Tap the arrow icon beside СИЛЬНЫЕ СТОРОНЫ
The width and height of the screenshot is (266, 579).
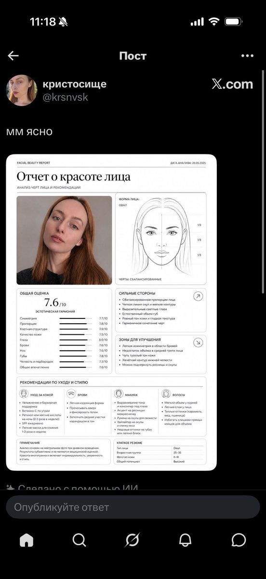pyautogui.click(x=198, y=296)
